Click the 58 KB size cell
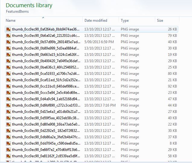 pyautogui.click(x=172, y=156)
